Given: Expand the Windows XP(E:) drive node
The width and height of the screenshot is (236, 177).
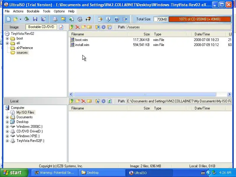Looking at the screenshot, I should 7,136.
